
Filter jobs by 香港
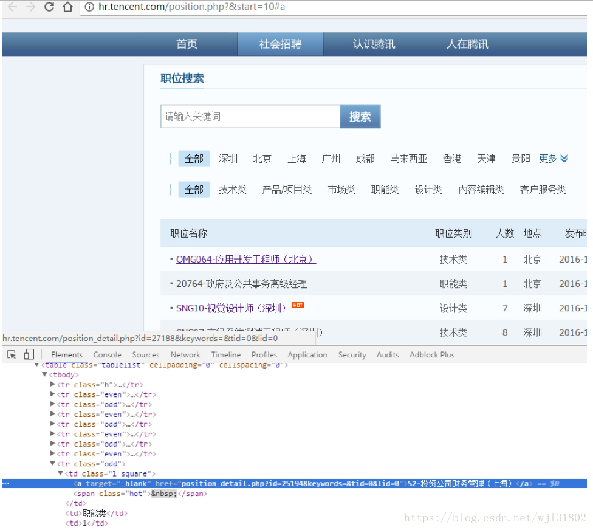tap(452, 159)
